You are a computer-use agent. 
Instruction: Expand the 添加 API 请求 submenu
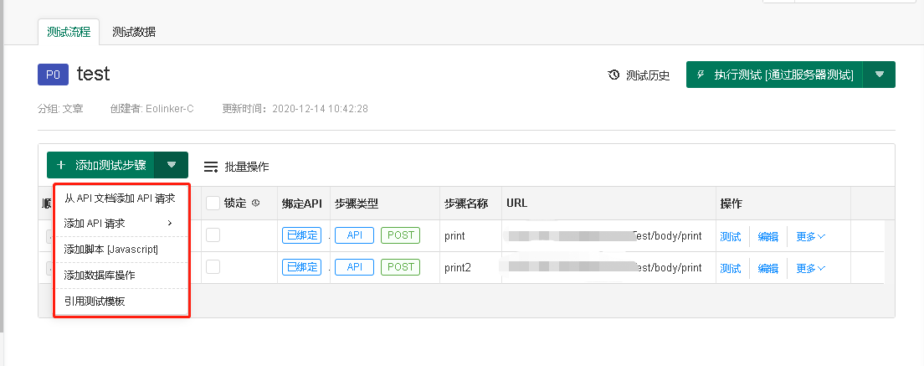[x=117, y=223]
